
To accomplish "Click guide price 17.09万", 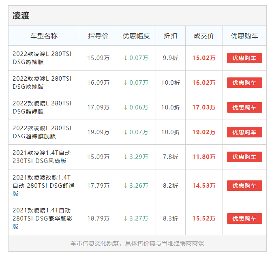I will 98,107.
